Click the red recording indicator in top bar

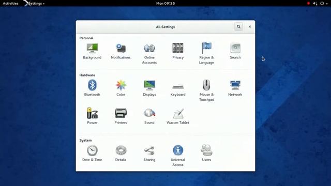point(308,4)
